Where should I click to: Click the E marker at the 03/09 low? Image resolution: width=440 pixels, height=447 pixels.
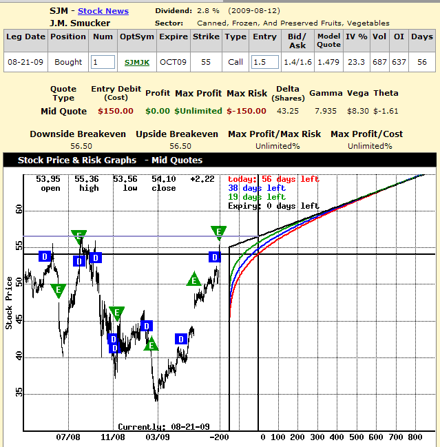(x=151, y=344)
